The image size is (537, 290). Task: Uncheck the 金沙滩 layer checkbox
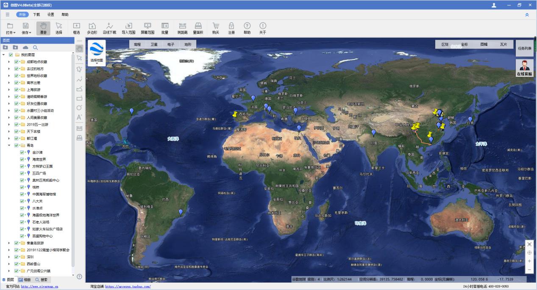22,152
